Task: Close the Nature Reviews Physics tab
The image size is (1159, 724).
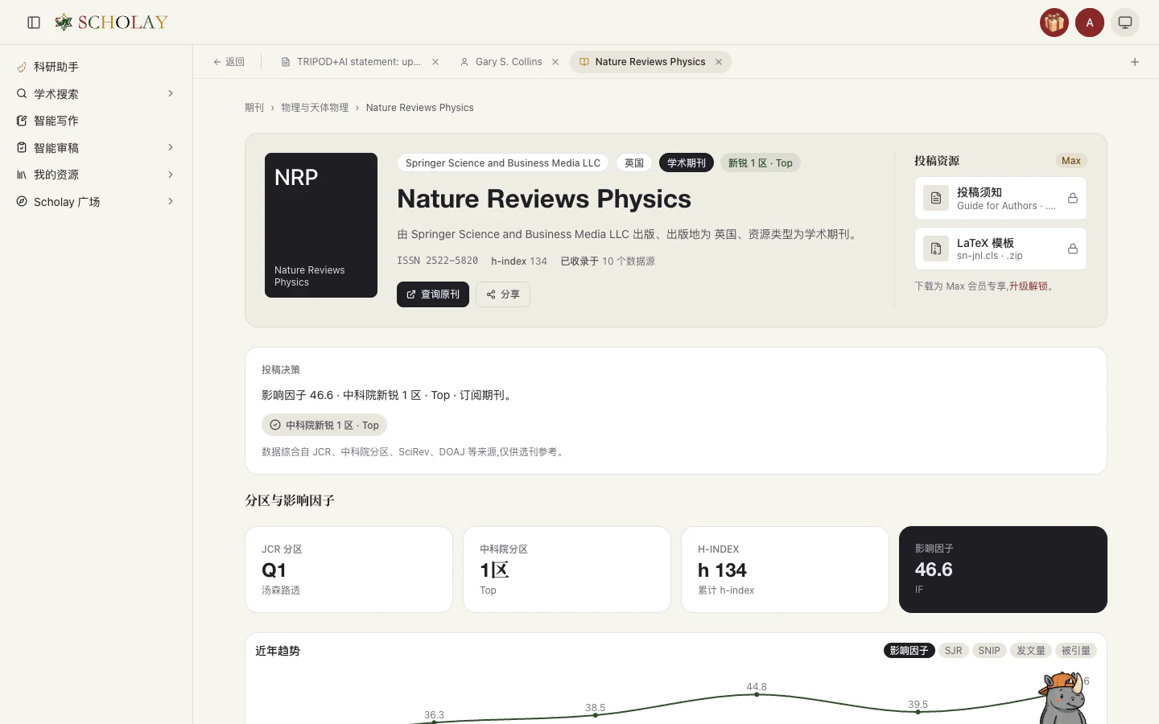Action: (x=719, y=62)
